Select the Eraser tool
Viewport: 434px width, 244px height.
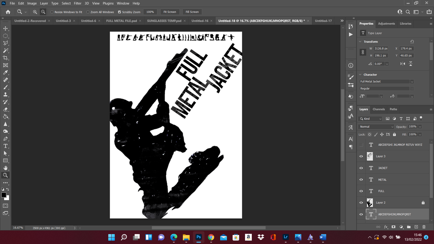[6, 109]
